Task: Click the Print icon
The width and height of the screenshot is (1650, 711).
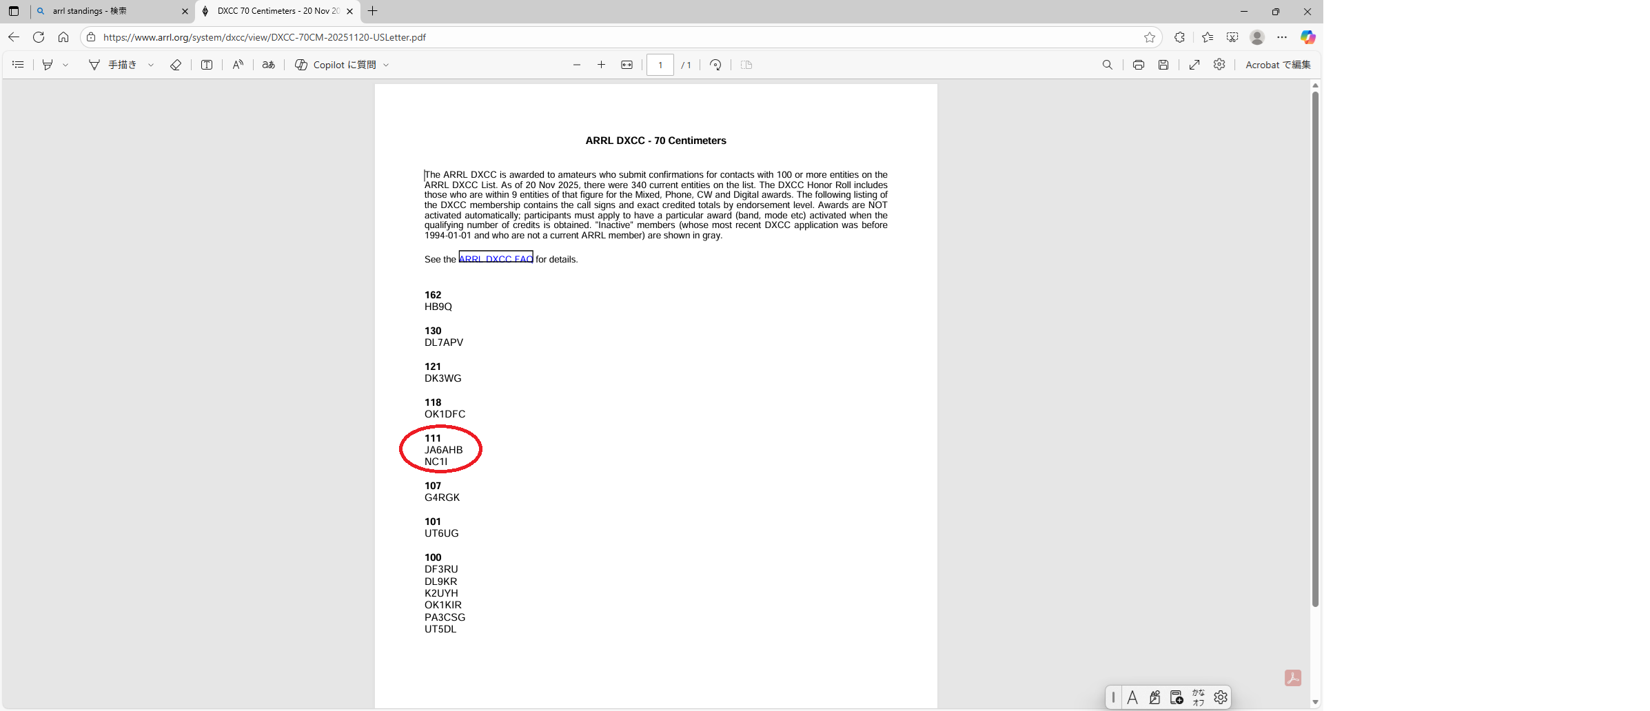Action: pos(1139,65)
